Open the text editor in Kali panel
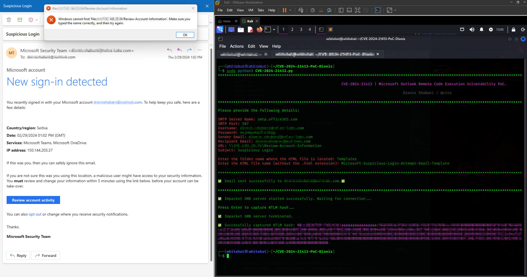 point(250,29)
